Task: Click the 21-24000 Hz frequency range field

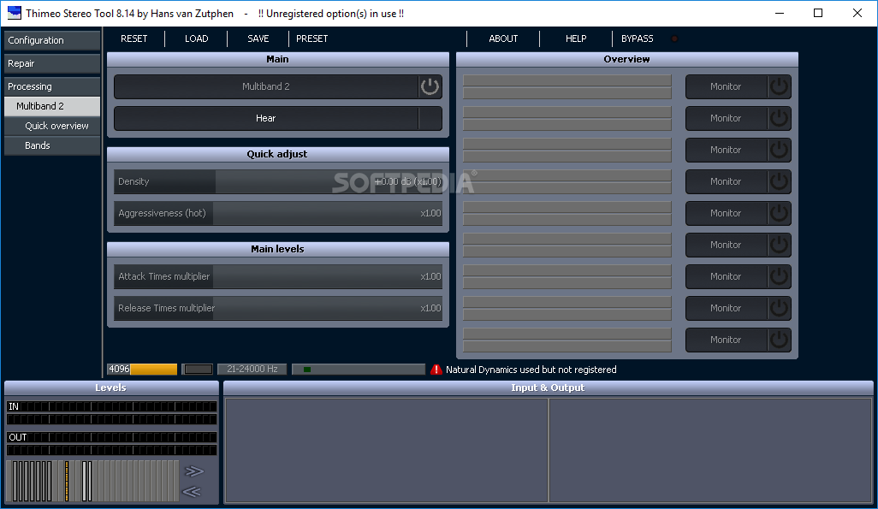Action: (x=252, y=369)
